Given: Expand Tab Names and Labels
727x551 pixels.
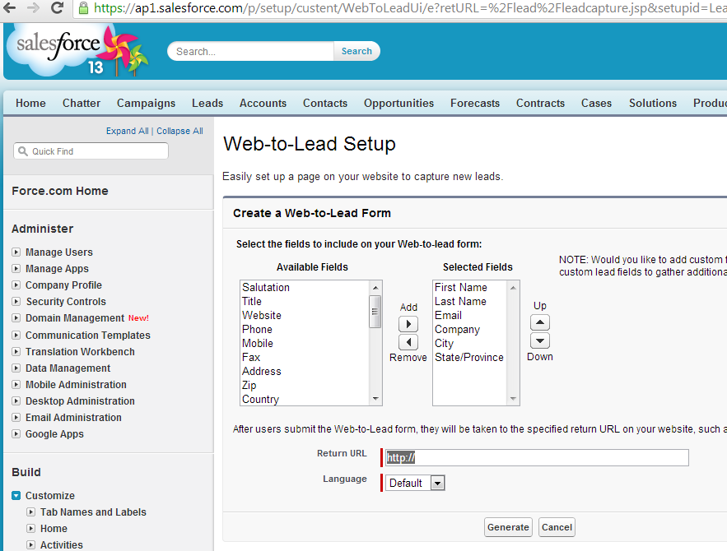Looking at the screenshot, I should (x=30, y=512).
